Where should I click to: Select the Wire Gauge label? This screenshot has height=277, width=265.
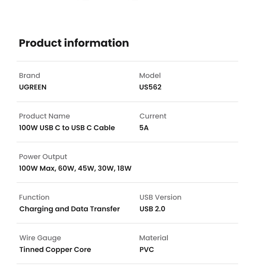point(40,238)
